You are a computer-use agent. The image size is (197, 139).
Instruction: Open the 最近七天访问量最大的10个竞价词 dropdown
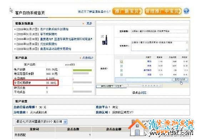pyautogui.click(x=41, y=122)
